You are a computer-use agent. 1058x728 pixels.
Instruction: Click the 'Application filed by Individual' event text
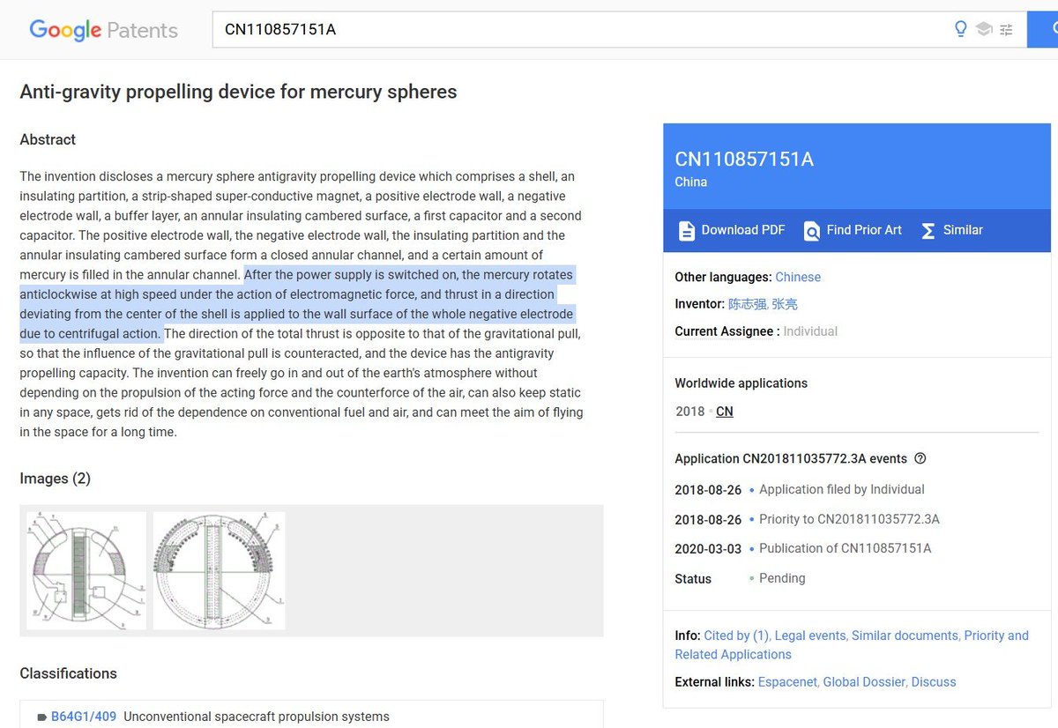[842, 489]
